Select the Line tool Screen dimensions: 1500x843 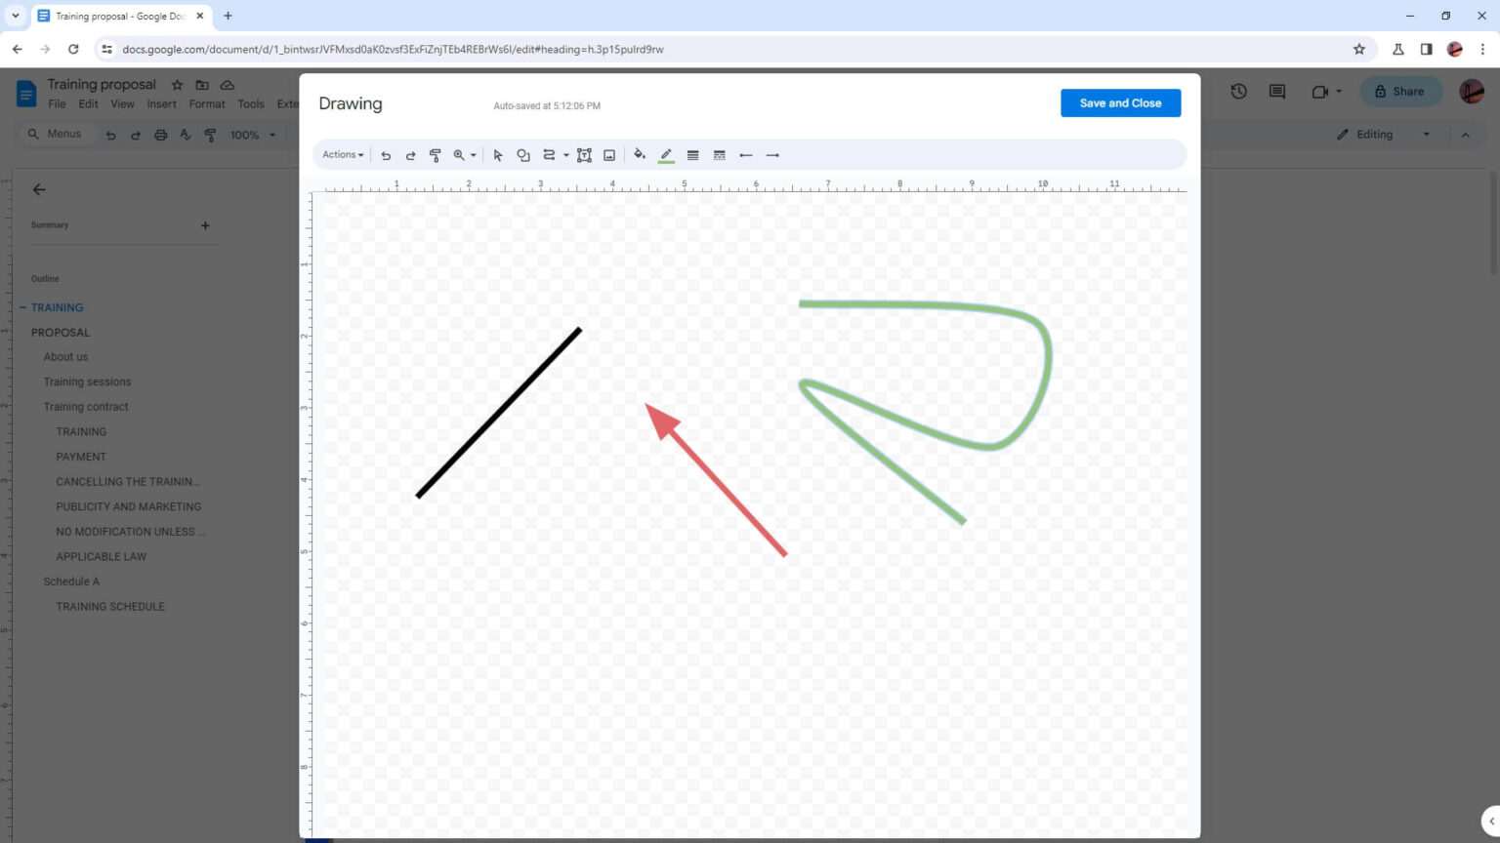(x=548, y=154)
